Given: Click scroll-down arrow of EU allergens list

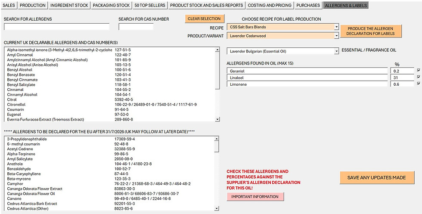Looking at the screenshot, I should 217,208.
